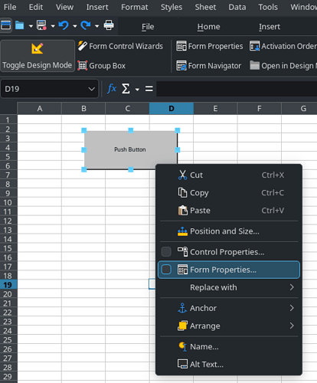317x383 pixels.
Task: Expand the Arrange submenu
Action: tap(229, 326)
